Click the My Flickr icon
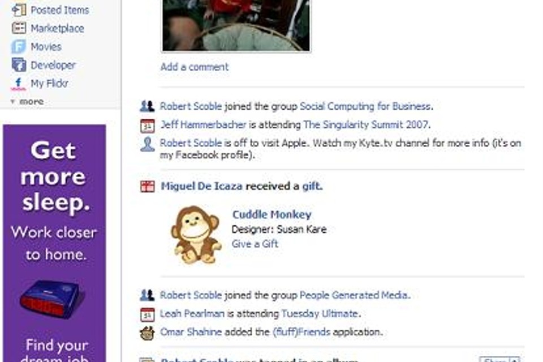The height and width of the screenshot is (362, 543). coord(18,84)
